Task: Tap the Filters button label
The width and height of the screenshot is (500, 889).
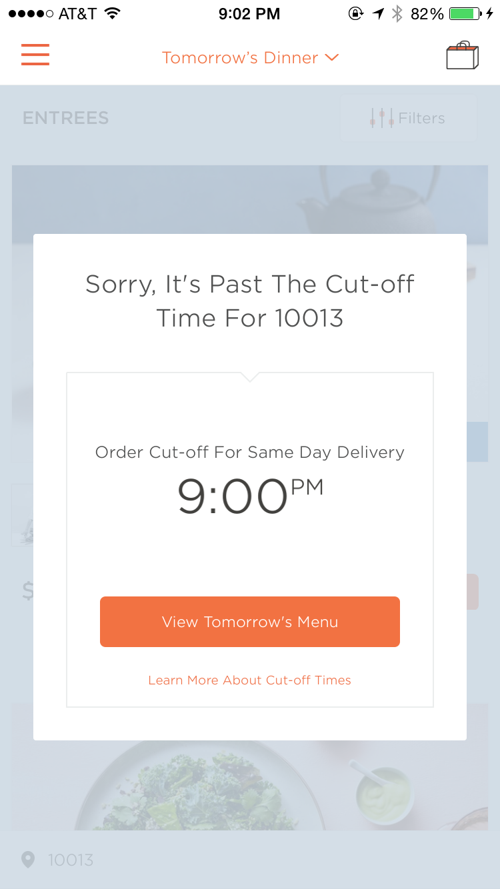Action: [x=421, y=118]
